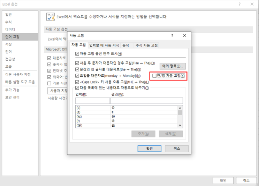Image resolution: width=259 pixels, height=186 pixels.
Task: Select the (c) entry in the list
Action: pyautogui.click(x=93, y=108)
